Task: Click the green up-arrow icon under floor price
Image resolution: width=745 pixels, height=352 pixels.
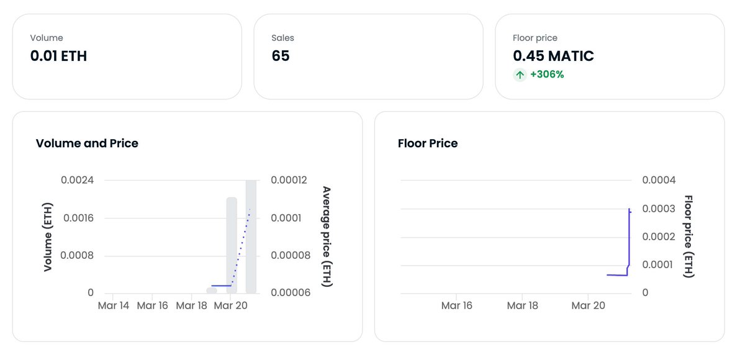Action: (520, 74)
